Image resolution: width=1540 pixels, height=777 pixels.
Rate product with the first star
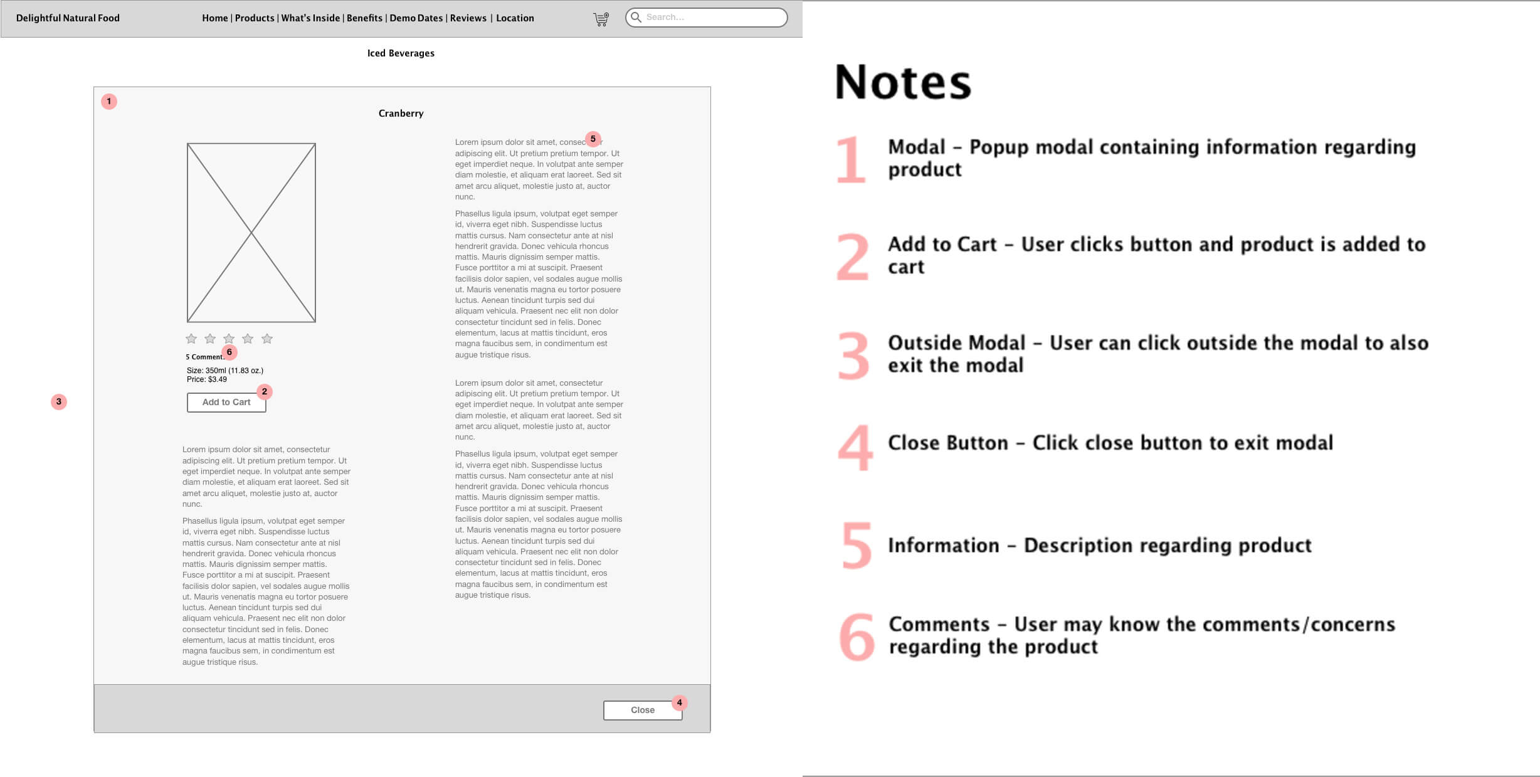191,339
